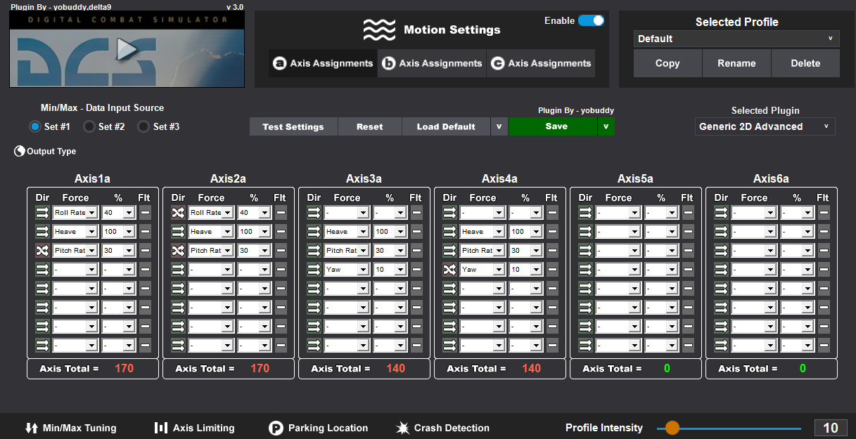Screen dimensions: 856x439
Task: Open Min/Max Tuning arrows icon
Action: 31,428
